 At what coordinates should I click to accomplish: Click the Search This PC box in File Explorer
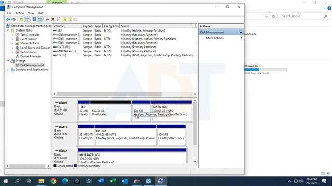pos(305,16)
